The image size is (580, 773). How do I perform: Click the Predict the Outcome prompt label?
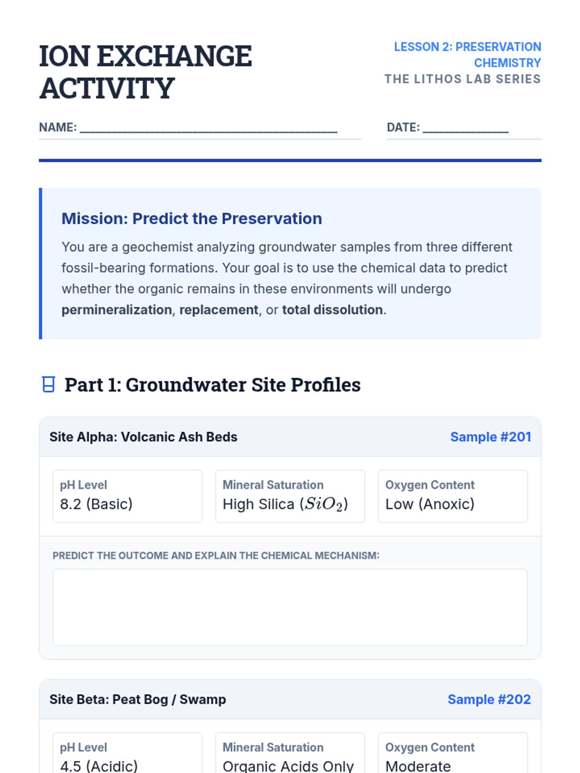pos(216,556)
